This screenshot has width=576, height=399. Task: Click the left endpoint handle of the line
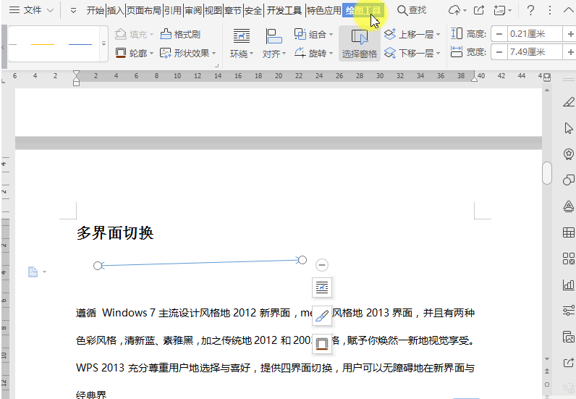point(98,266)
